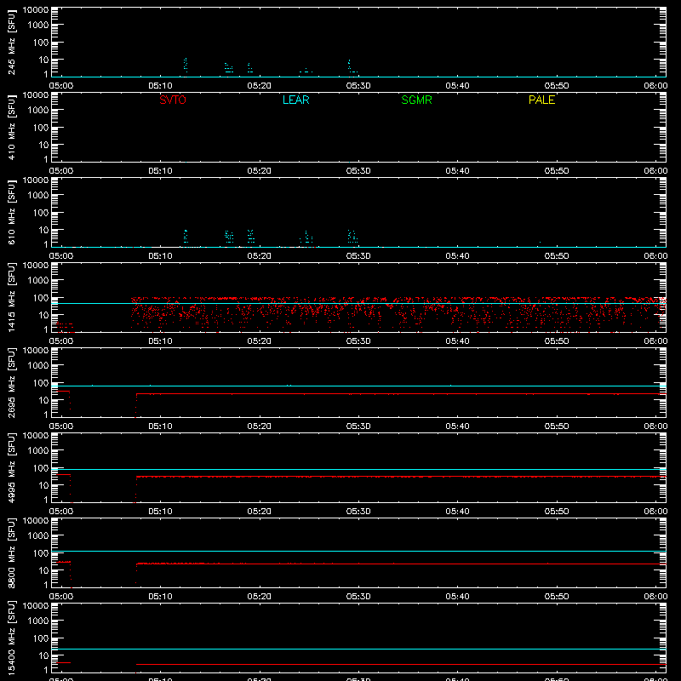The image size is (681, 681).
Task: Select the 4995 MHz [SFU] axis title
Action: (x=11, y=468)
